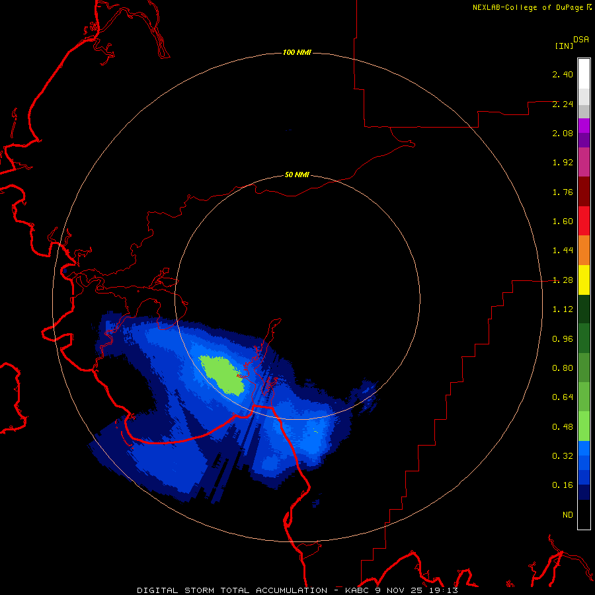This screenshot has height=595, width=595.
Task: Click the orange swatch beside 1.44
Action: coord(584,251)
